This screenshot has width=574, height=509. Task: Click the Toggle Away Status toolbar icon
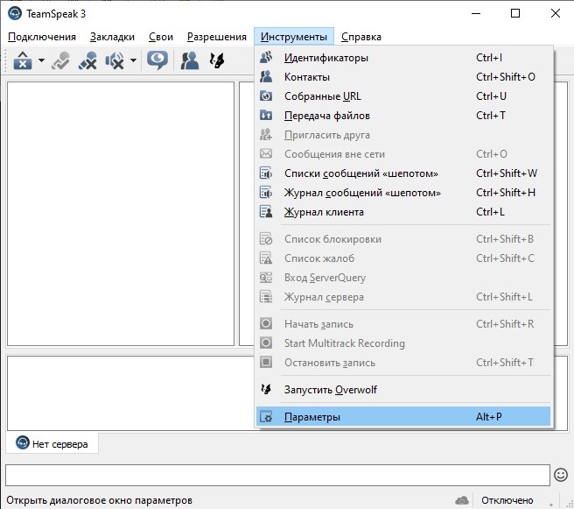(60, 60)
